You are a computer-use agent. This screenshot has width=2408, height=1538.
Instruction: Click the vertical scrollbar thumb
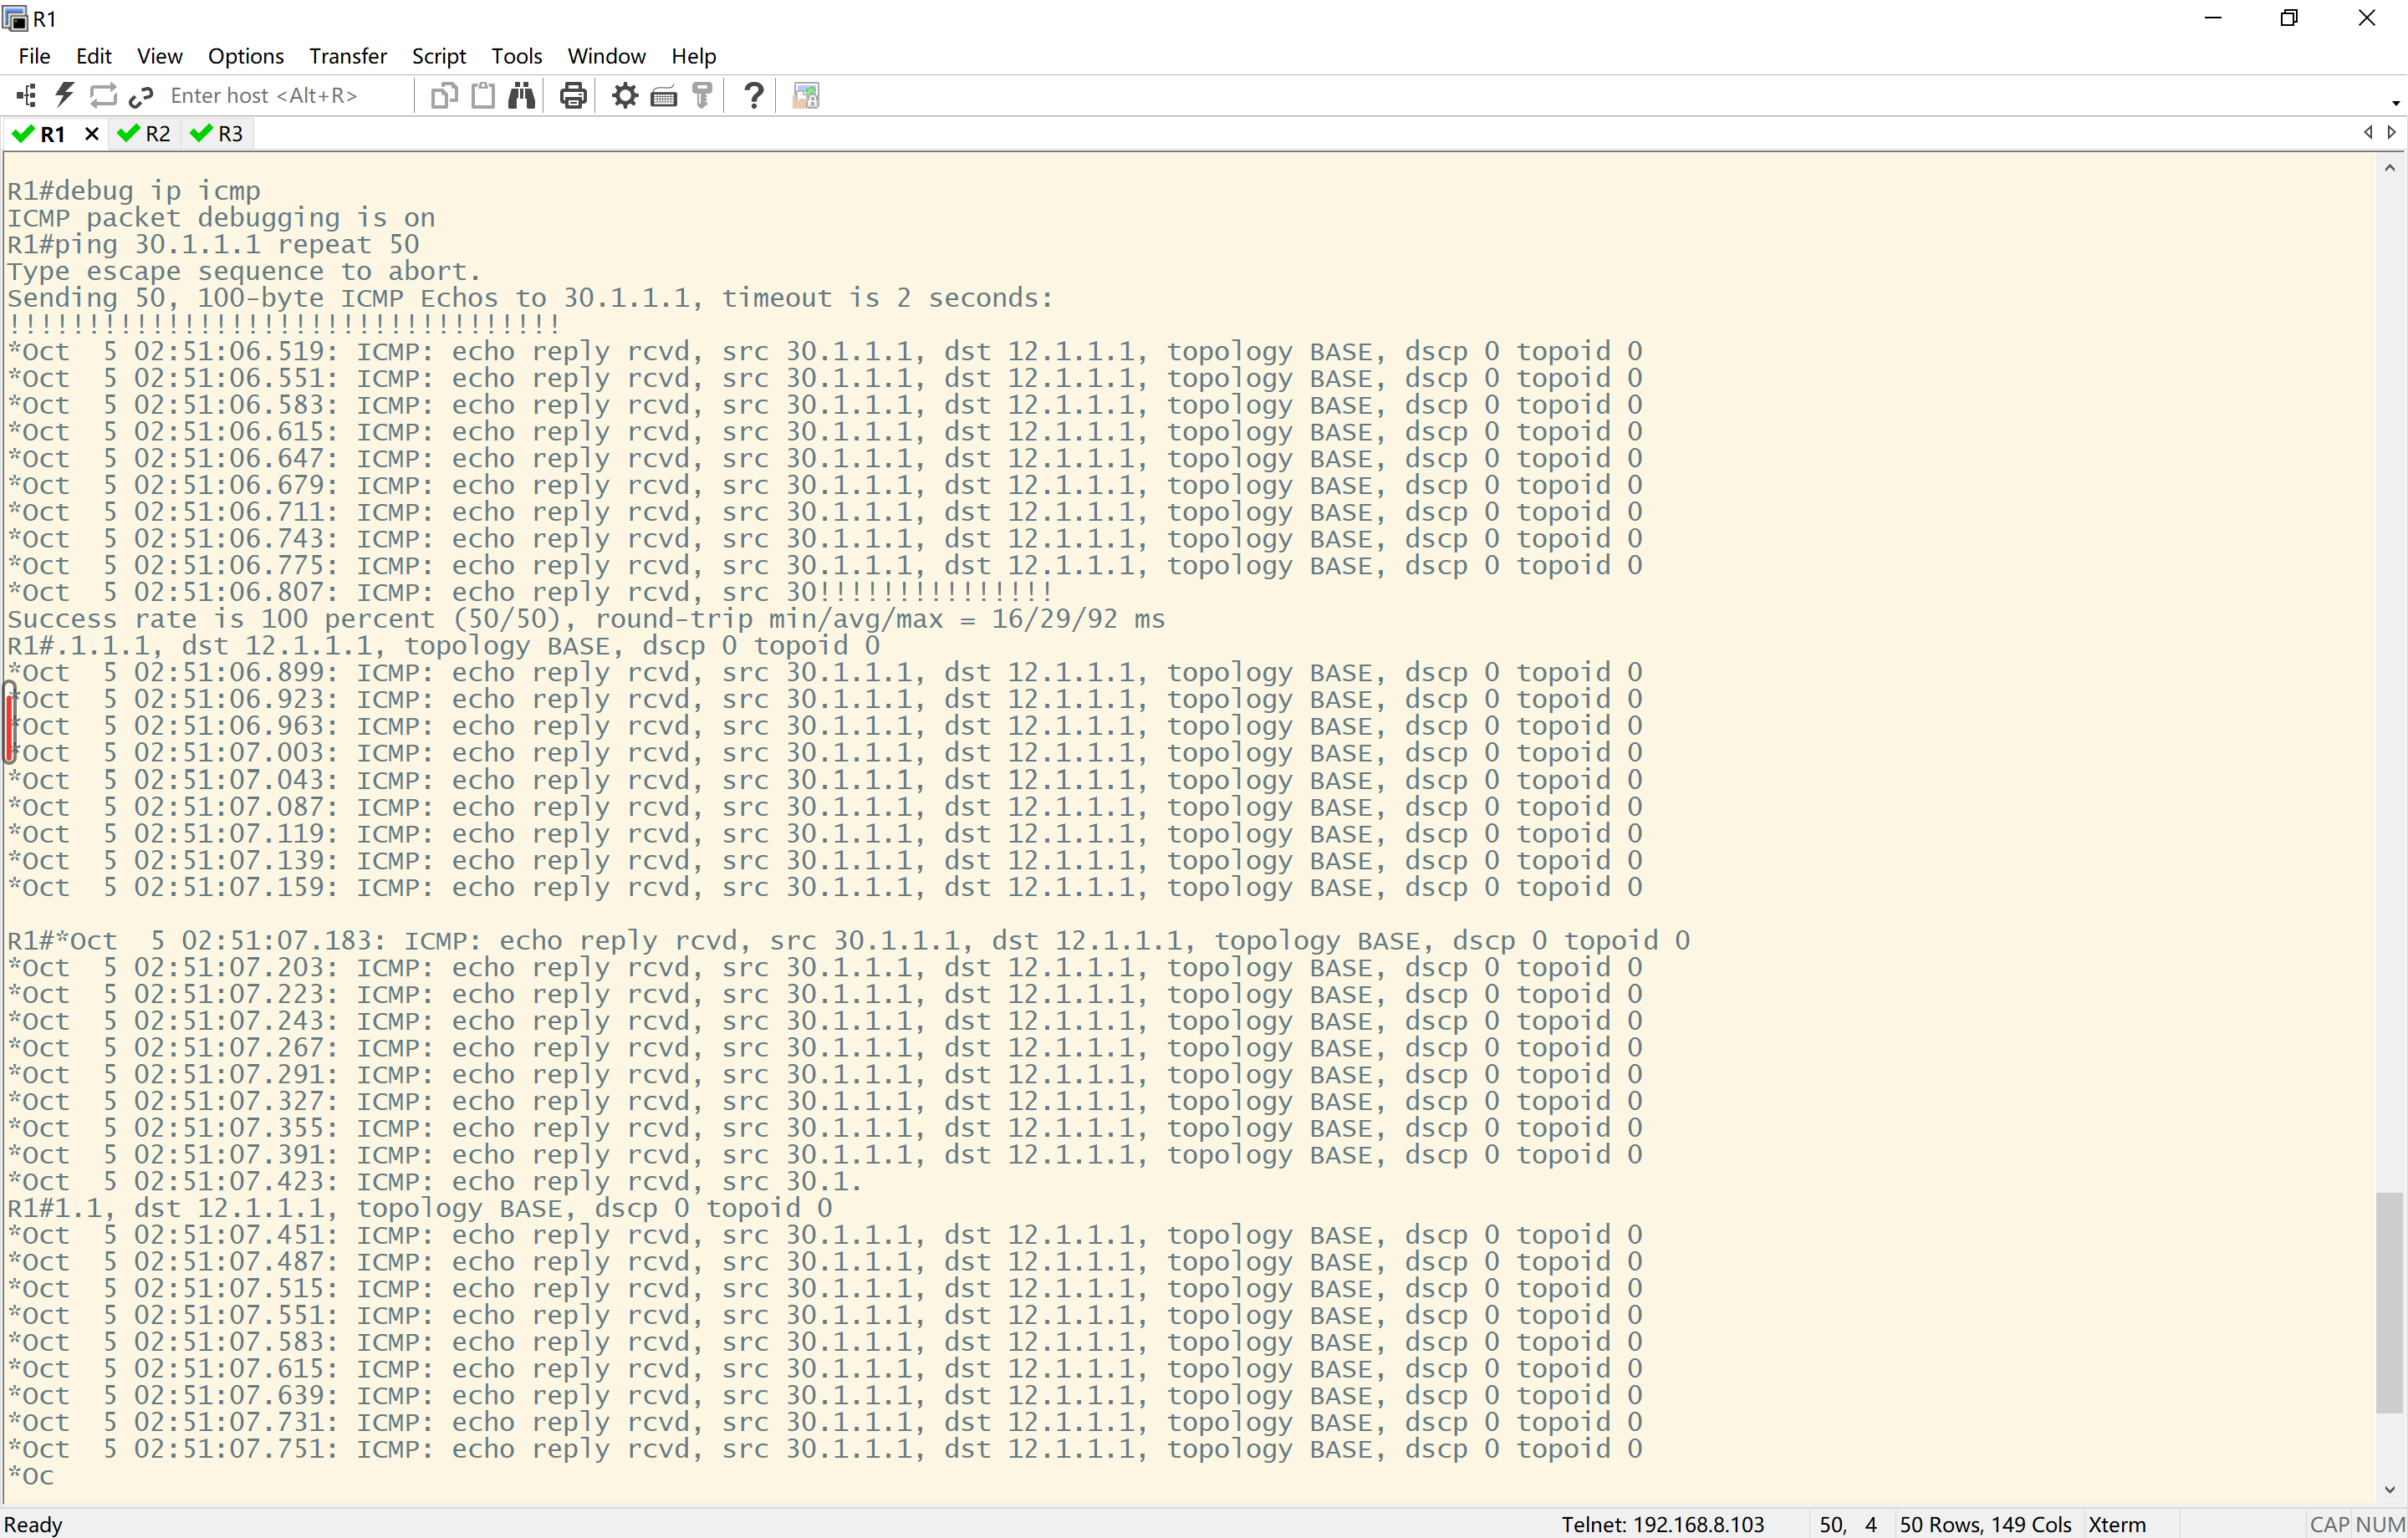point(2390,1303)
